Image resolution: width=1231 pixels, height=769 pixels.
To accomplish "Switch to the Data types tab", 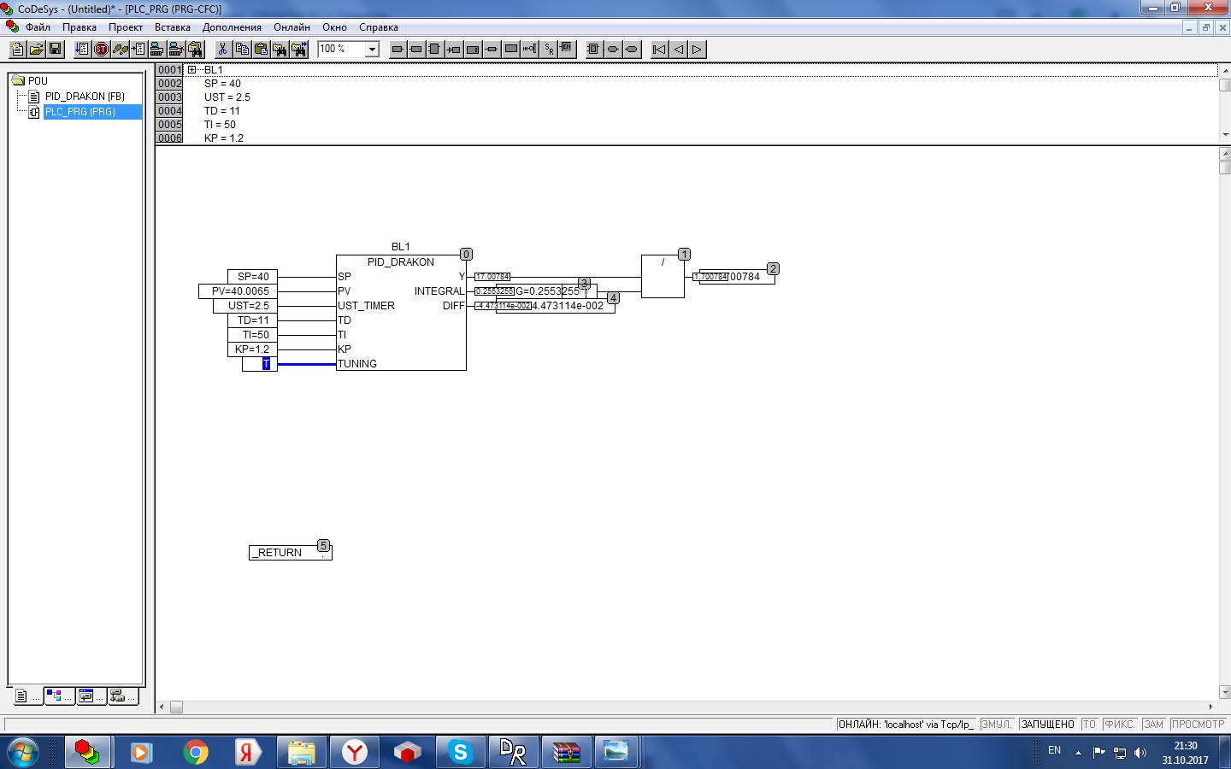I will (x=56, y=696).
